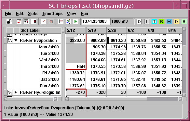Start the run with green play button
Screen dimensions: 190x121
[x=76, y=22]
